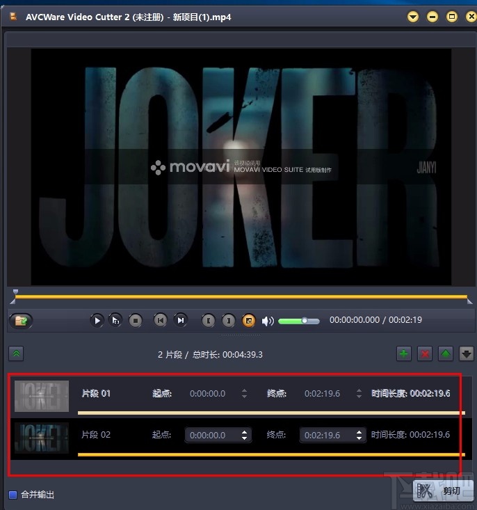
Task: Click duration text of 片段 01
Action: [x=411, y=394]
